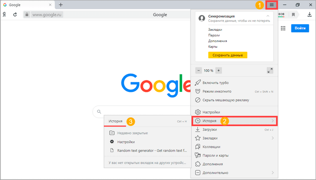316x180 pixels.
Task: Click the Карты sync item
Action: tap(213, 46)
